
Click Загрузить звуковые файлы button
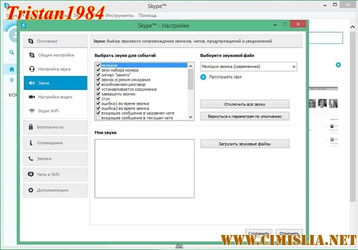click(244, 144)
